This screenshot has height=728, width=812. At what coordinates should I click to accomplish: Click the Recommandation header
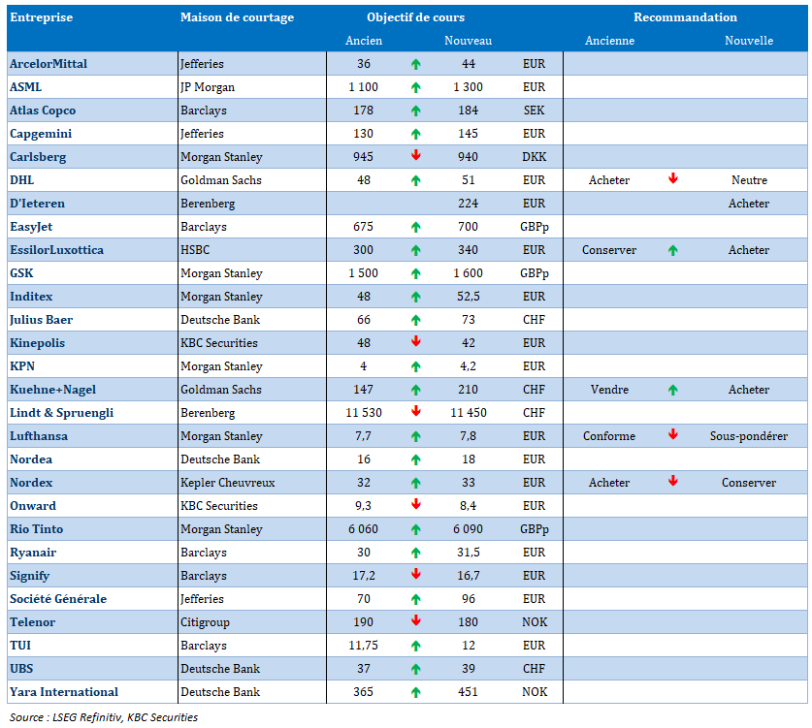685,17
